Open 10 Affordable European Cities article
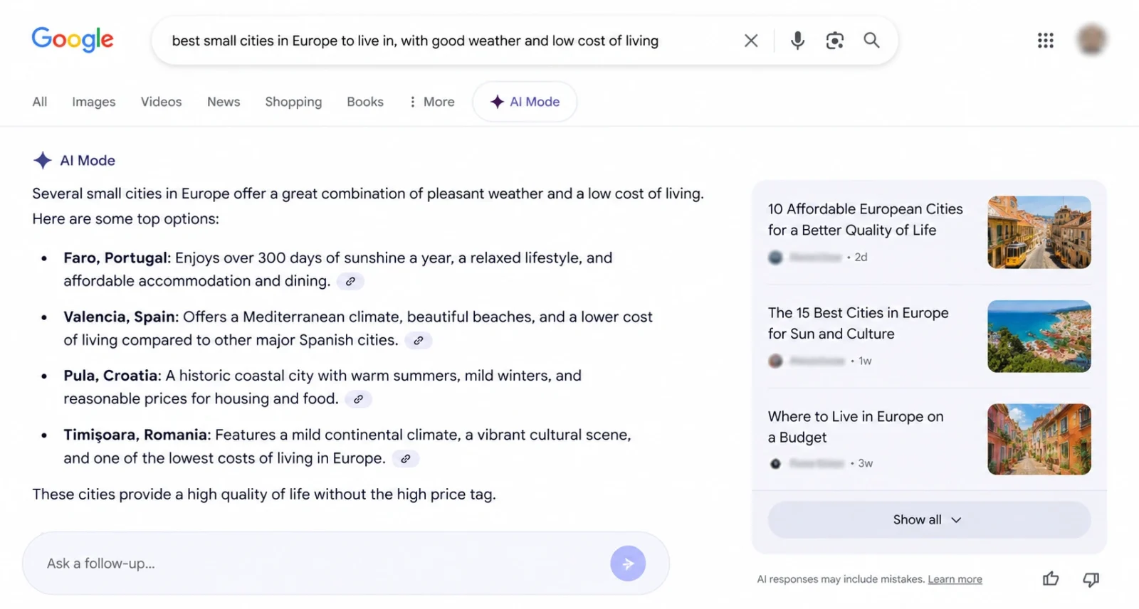 click(865, 219)
